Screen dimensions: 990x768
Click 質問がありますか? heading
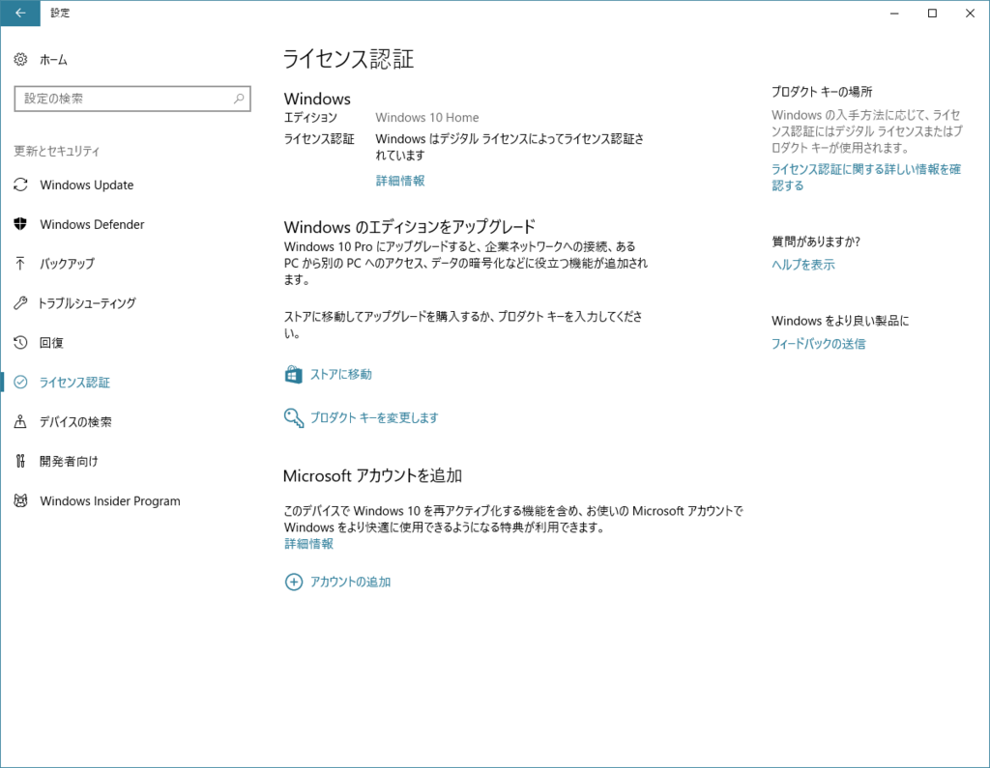pyautogui.click(x=816, y=242)
